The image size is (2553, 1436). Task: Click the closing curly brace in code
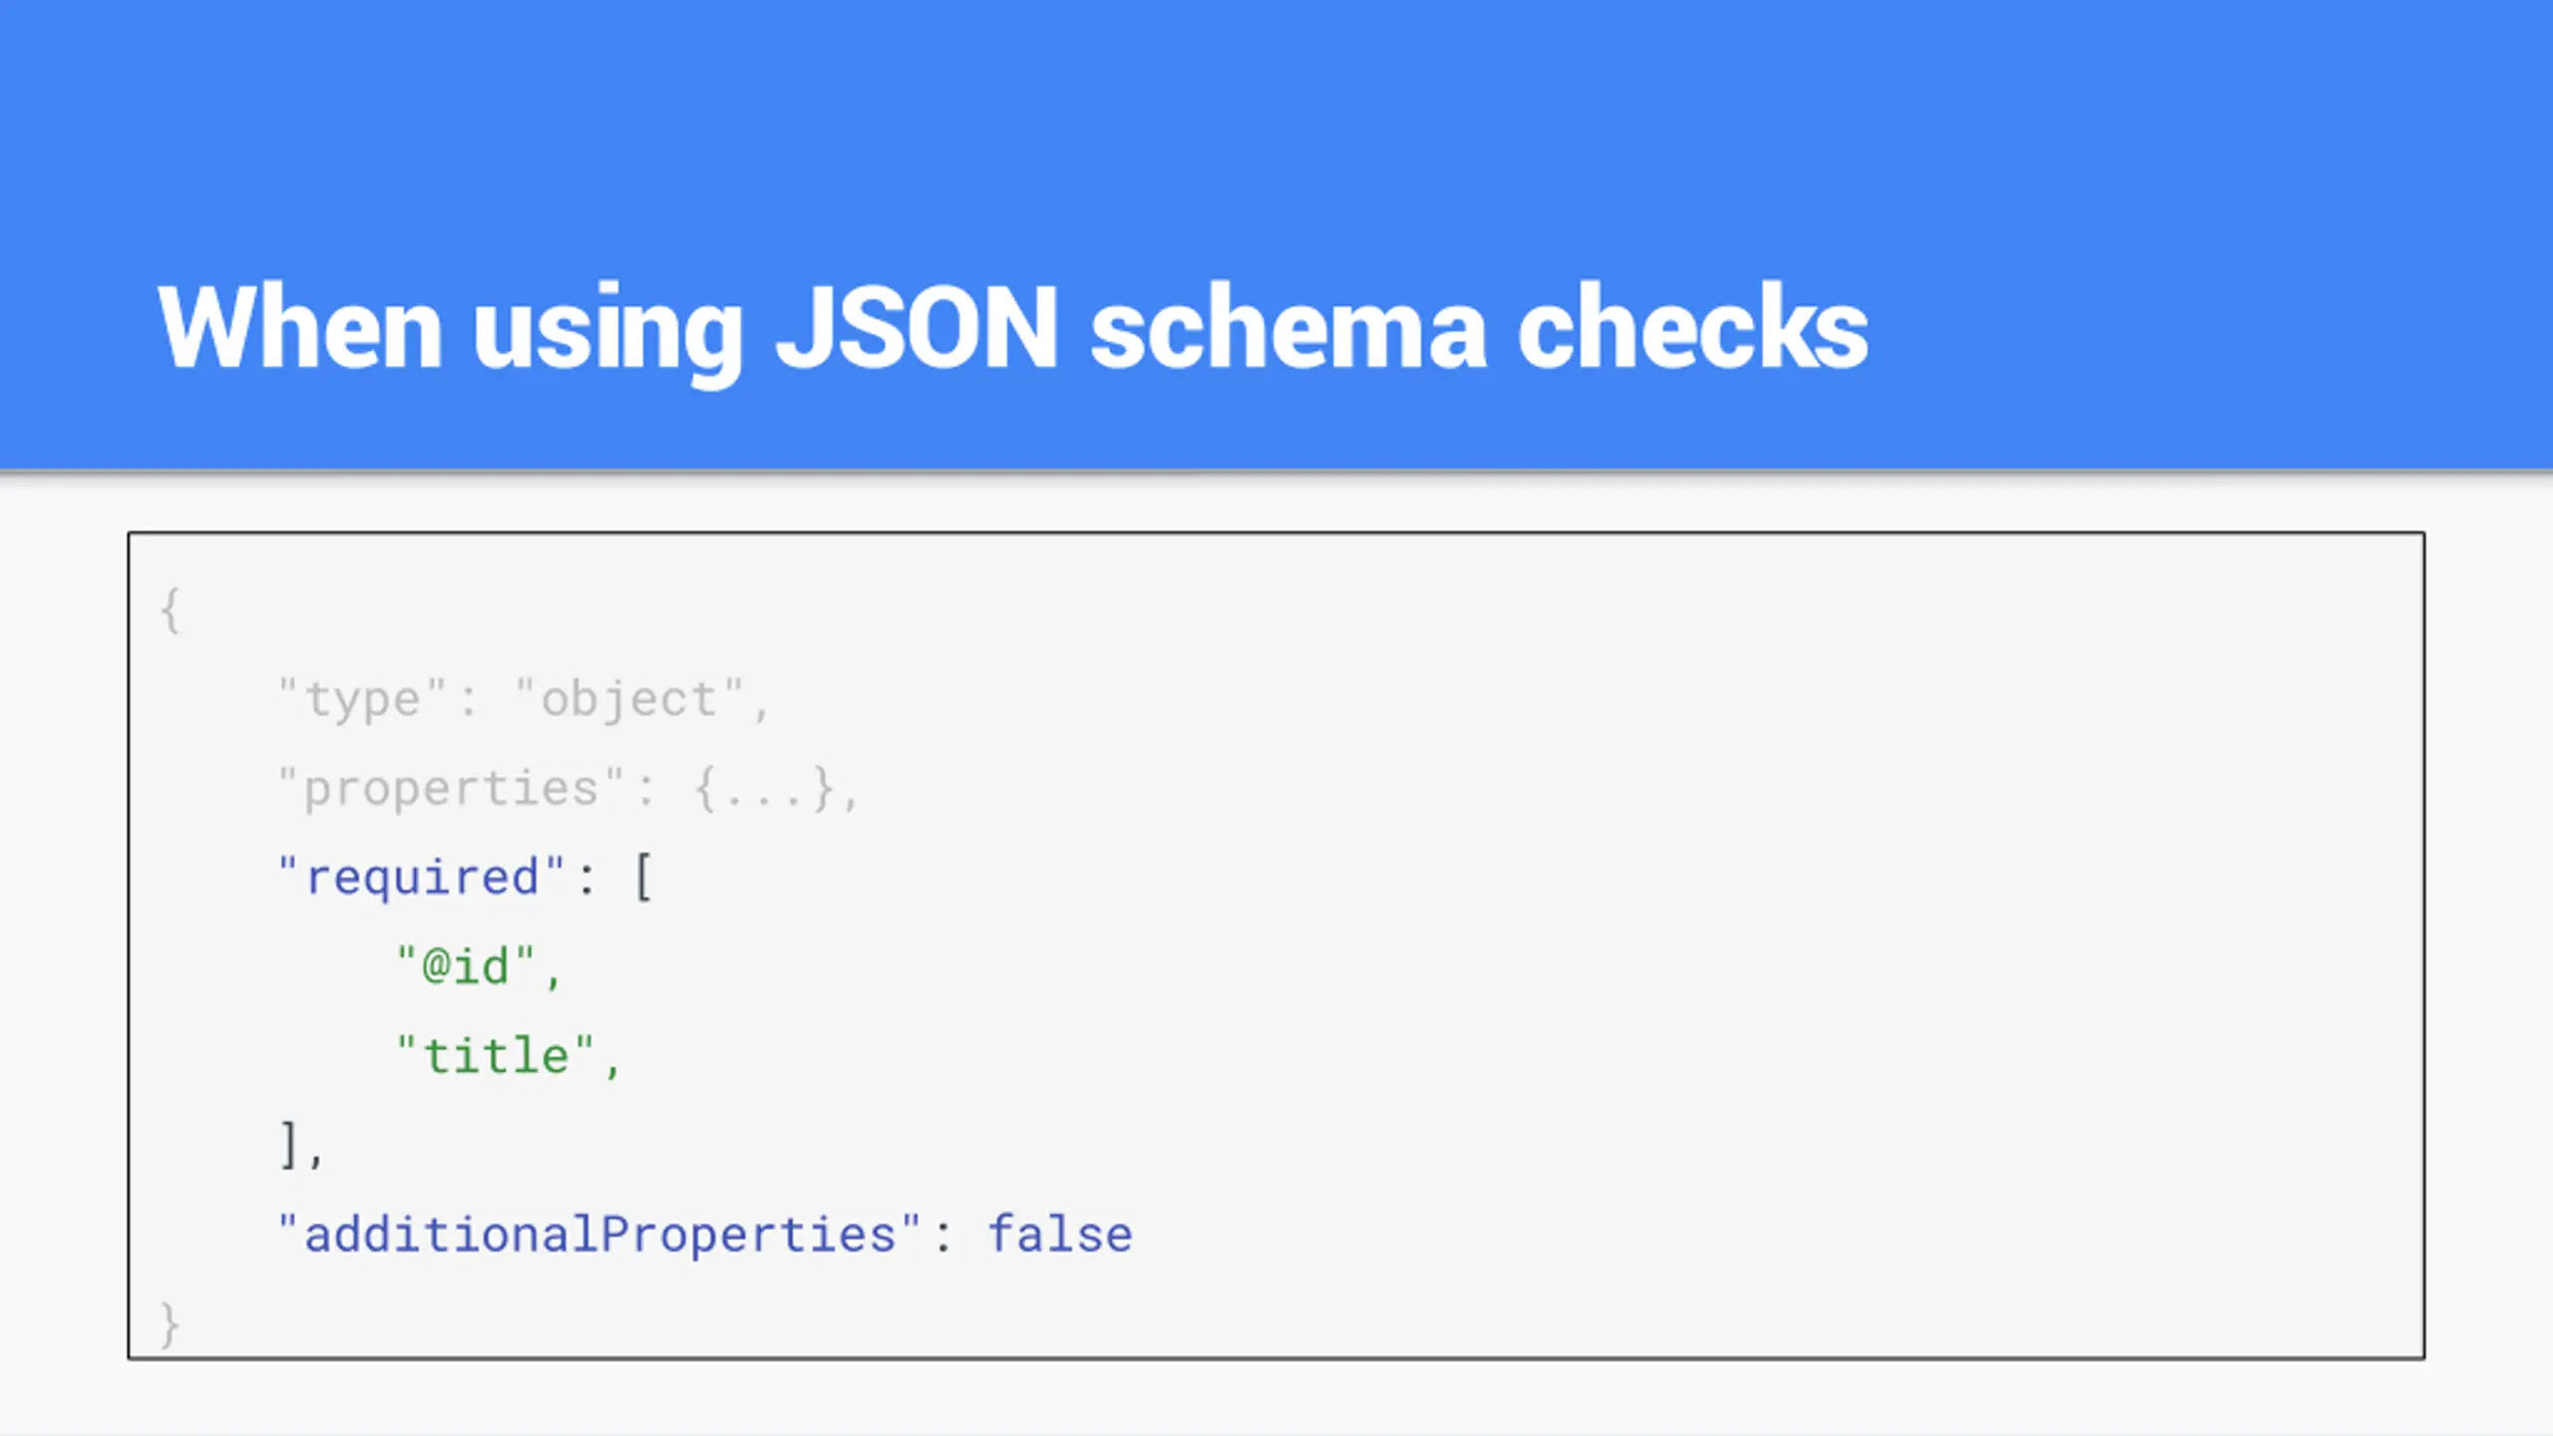[x=171, y=1324]
